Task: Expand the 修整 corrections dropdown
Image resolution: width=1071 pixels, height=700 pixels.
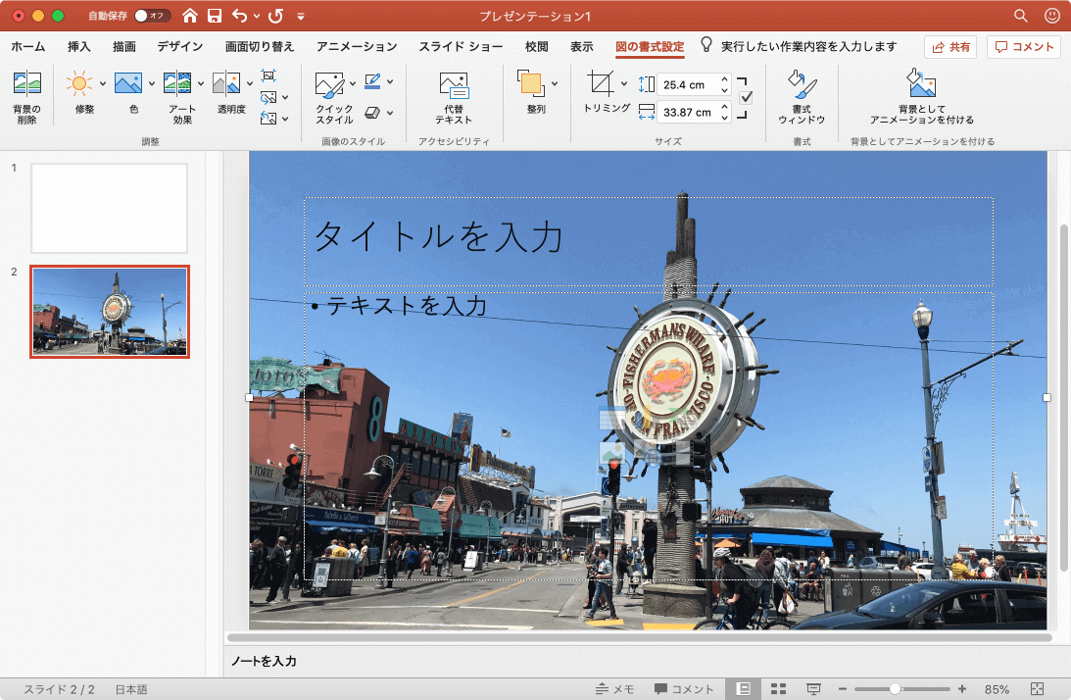Action: 103,83
